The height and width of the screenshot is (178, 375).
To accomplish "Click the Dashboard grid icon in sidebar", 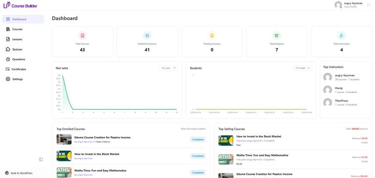I will [x=8, y=19].
